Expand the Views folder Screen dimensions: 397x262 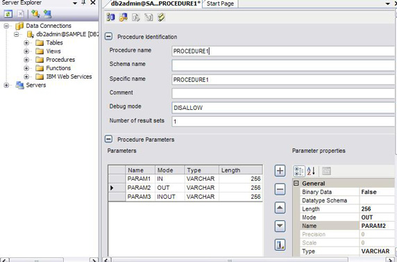point(26,51)
